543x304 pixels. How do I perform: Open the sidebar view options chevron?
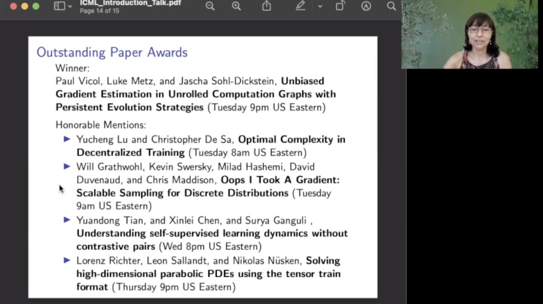[70, 6]
